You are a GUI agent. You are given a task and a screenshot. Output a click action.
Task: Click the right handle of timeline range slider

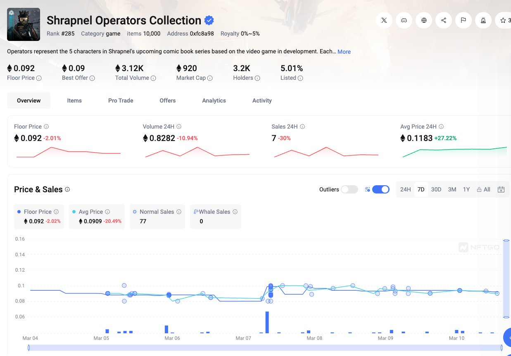[502, 348]
